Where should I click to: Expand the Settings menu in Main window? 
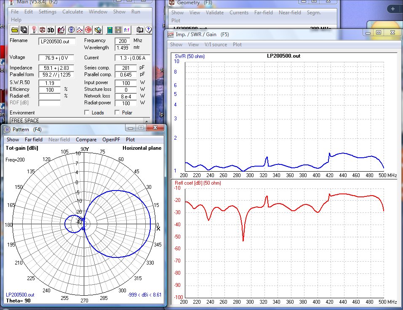(x=47, y=12)
